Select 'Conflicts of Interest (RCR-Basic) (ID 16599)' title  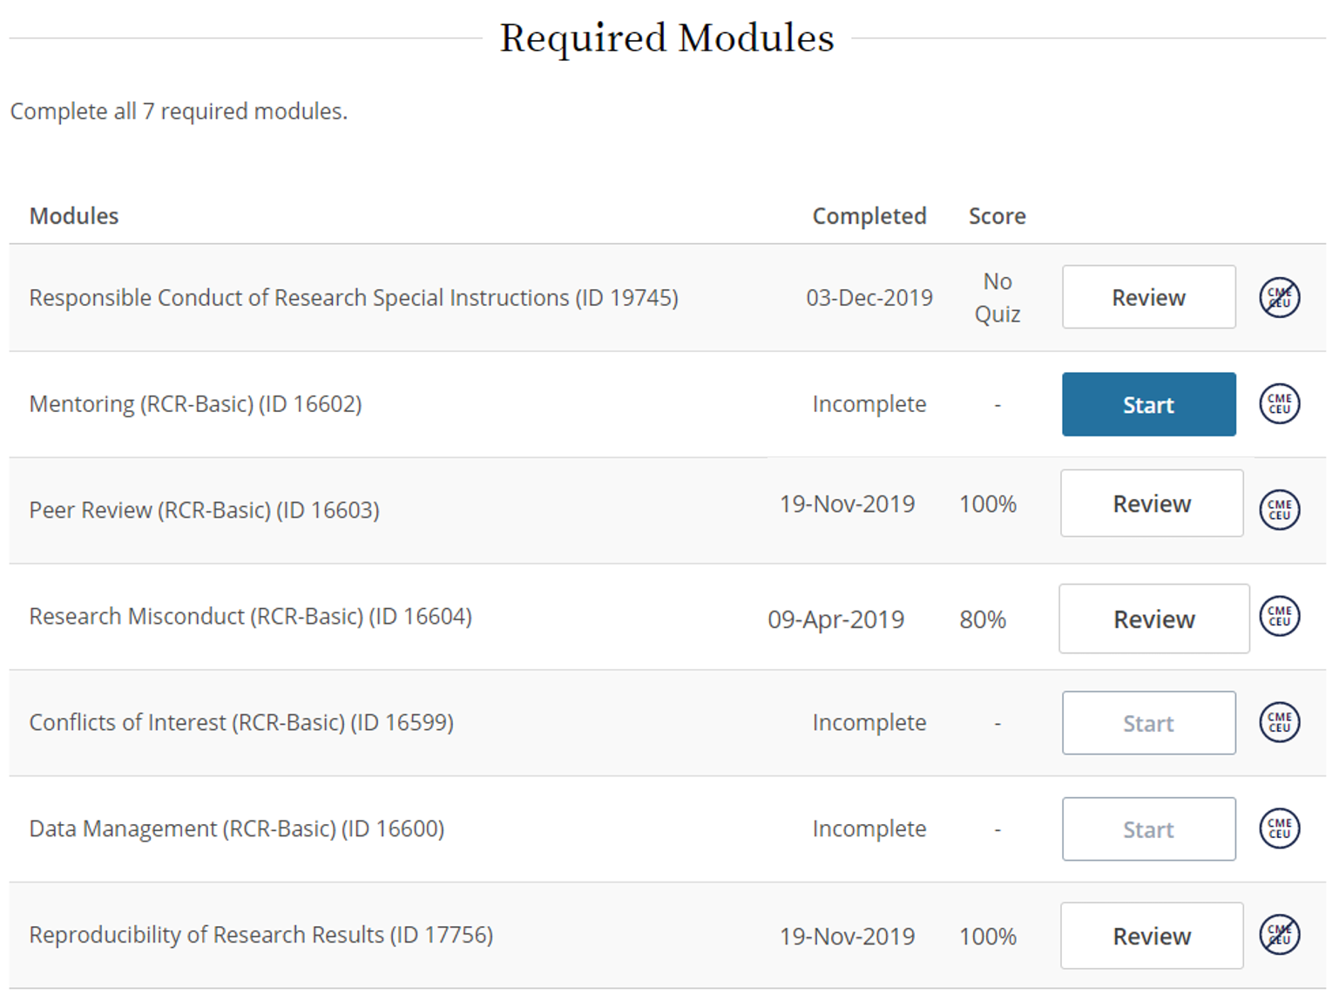(241, 723)
